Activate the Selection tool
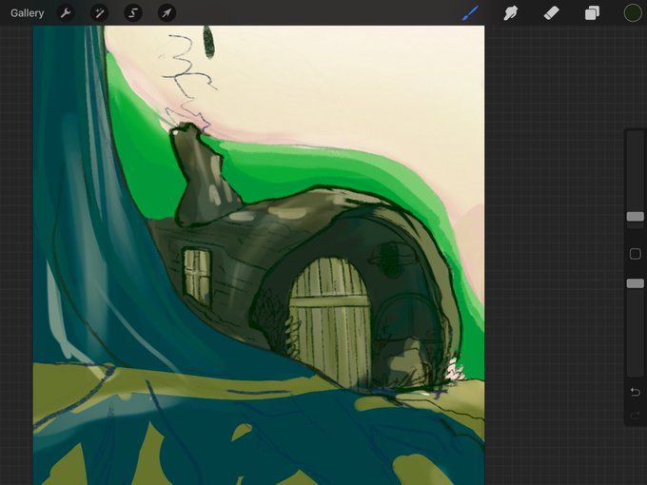This screenshot has width=647, height=485. tap(133, 13)
